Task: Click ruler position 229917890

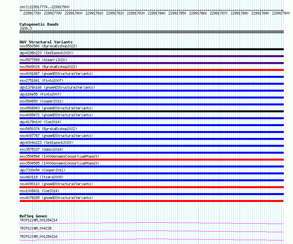Action: click(x=260, y=13)
